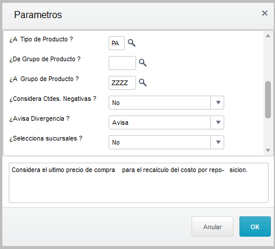Click the scroll up arrow of parameters list
This screenshot has width=275, height=249.
(x=268, y=36)
